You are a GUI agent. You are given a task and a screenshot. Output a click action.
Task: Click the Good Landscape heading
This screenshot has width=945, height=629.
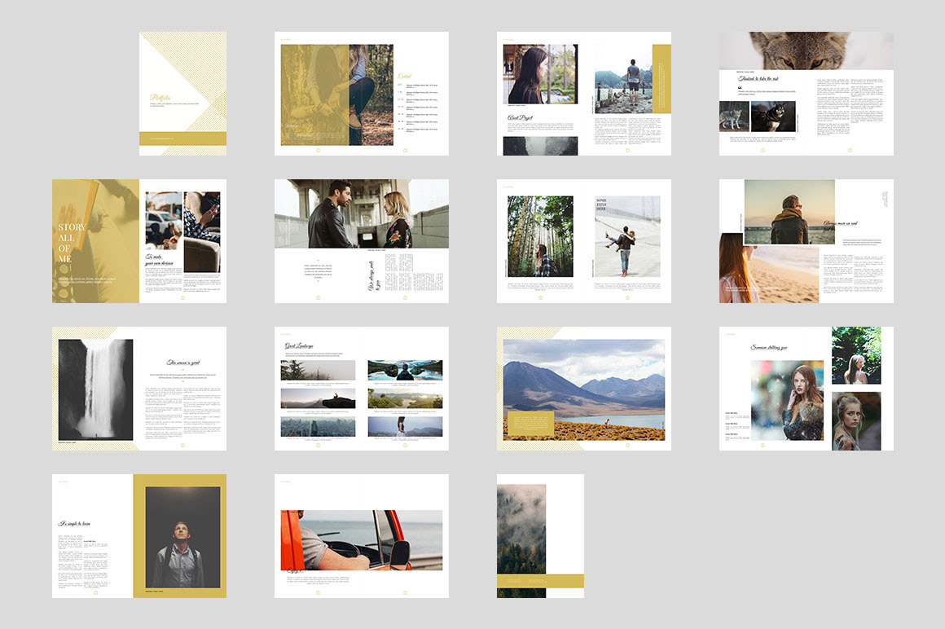[300, 346]
